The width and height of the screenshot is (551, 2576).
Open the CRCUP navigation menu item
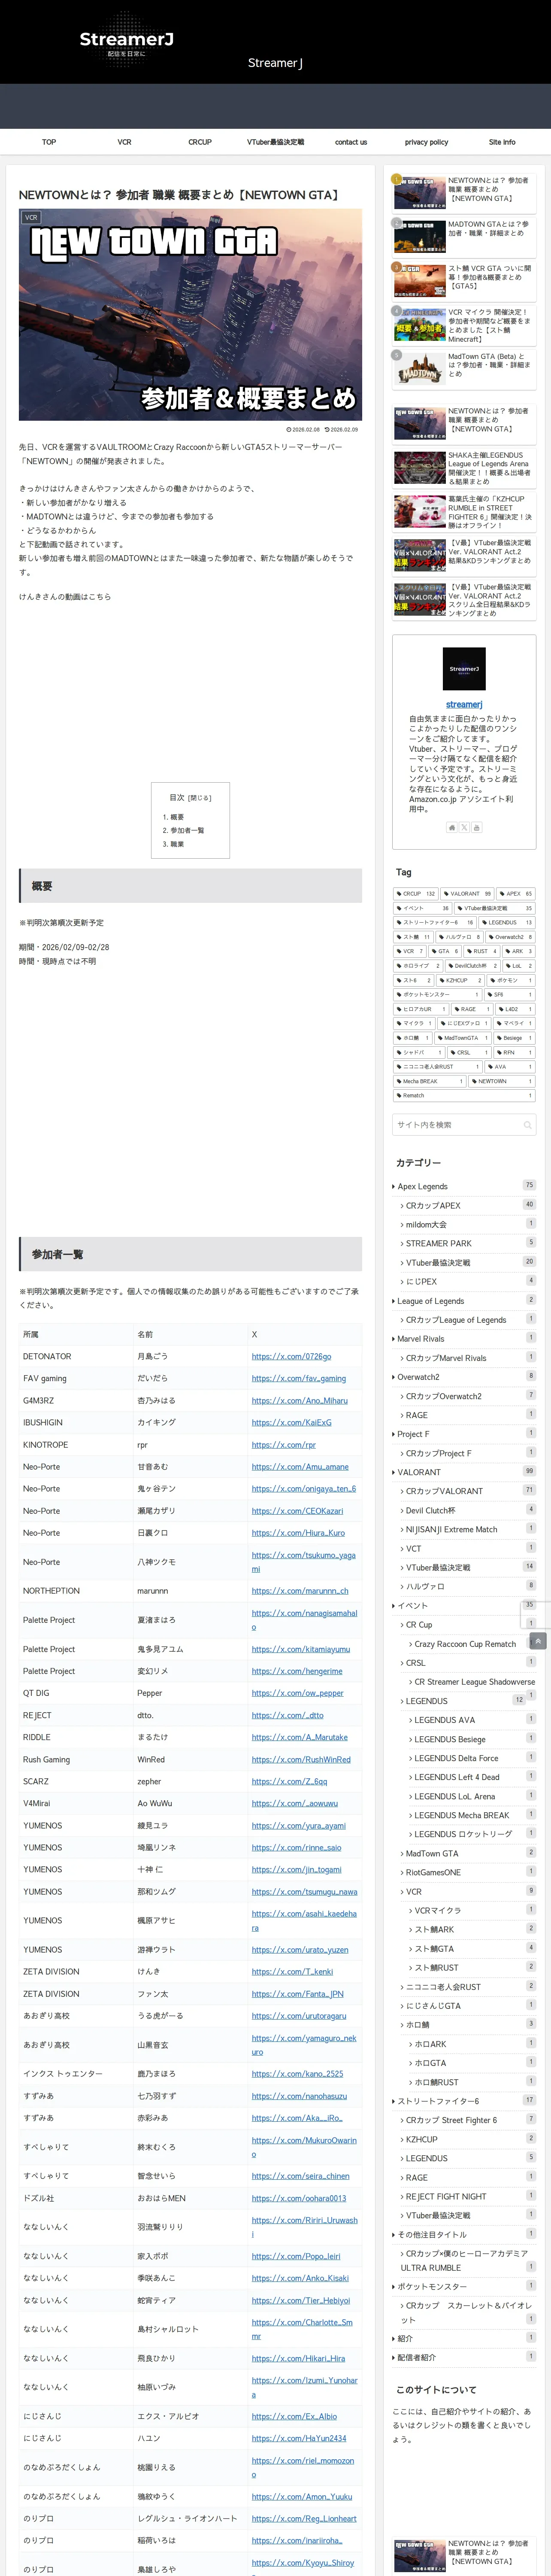tap(200, 142)
